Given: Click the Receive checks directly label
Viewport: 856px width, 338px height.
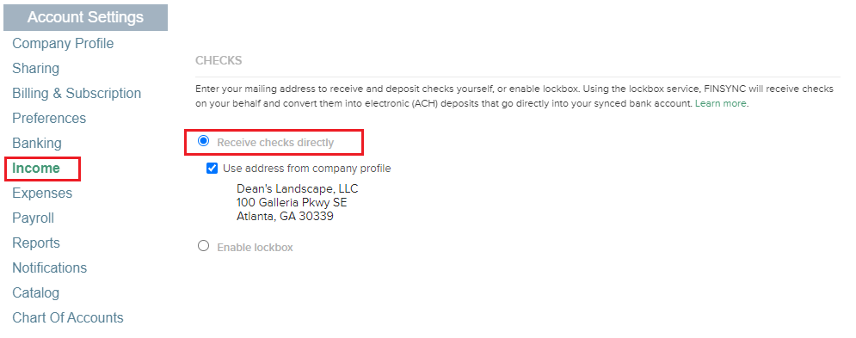Looking at the screenshot, I should [x=275, y=143].
